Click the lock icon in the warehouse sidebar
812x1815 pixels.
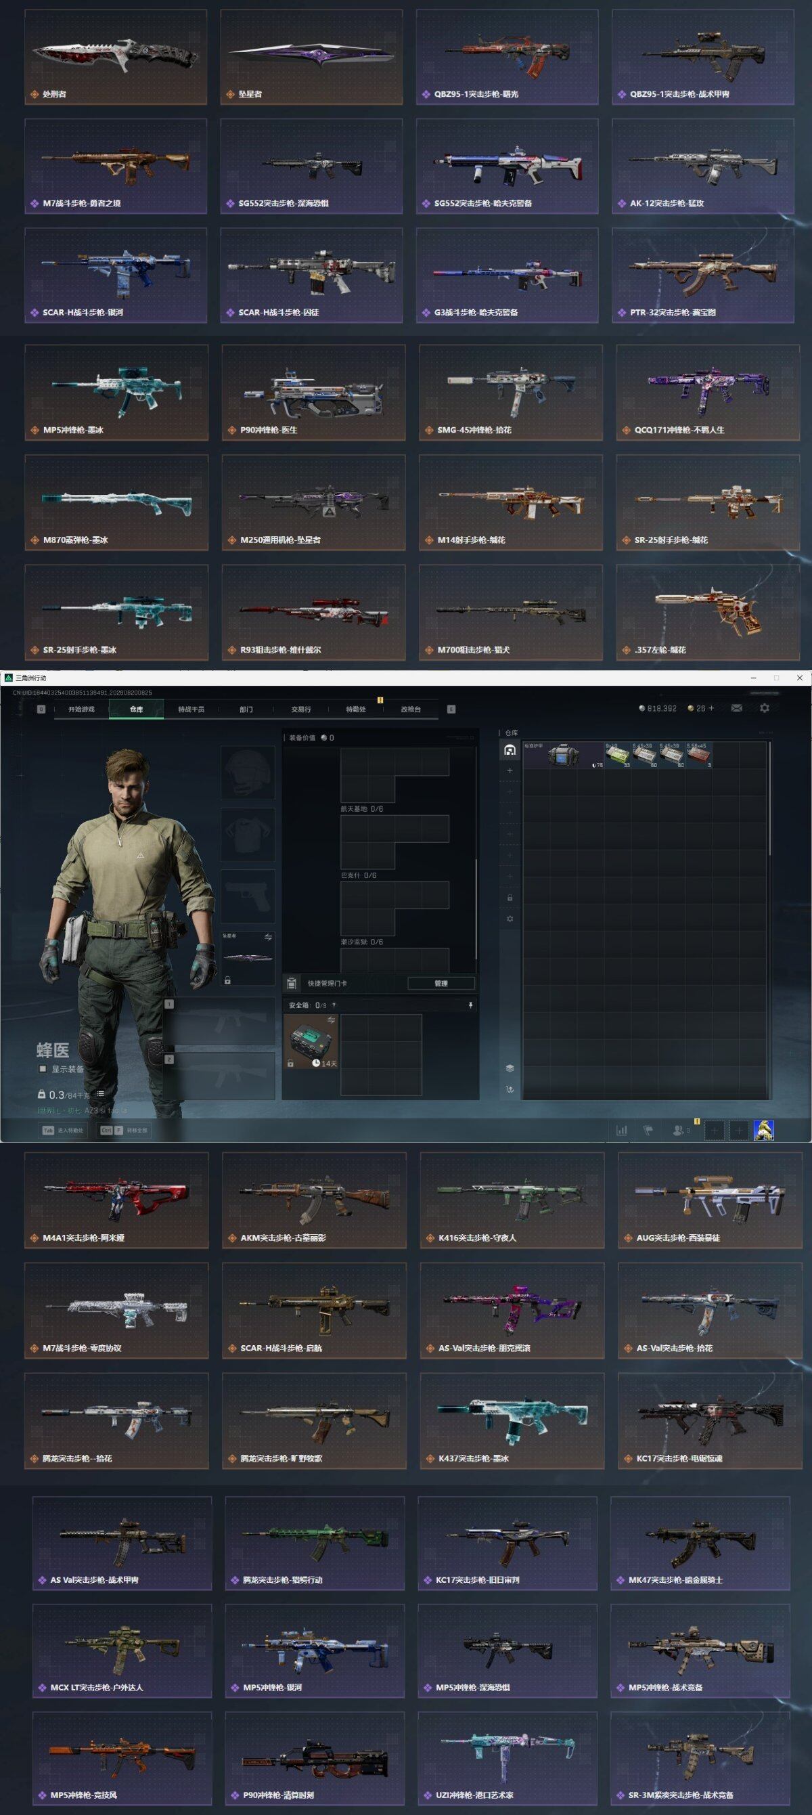point(510,898)
